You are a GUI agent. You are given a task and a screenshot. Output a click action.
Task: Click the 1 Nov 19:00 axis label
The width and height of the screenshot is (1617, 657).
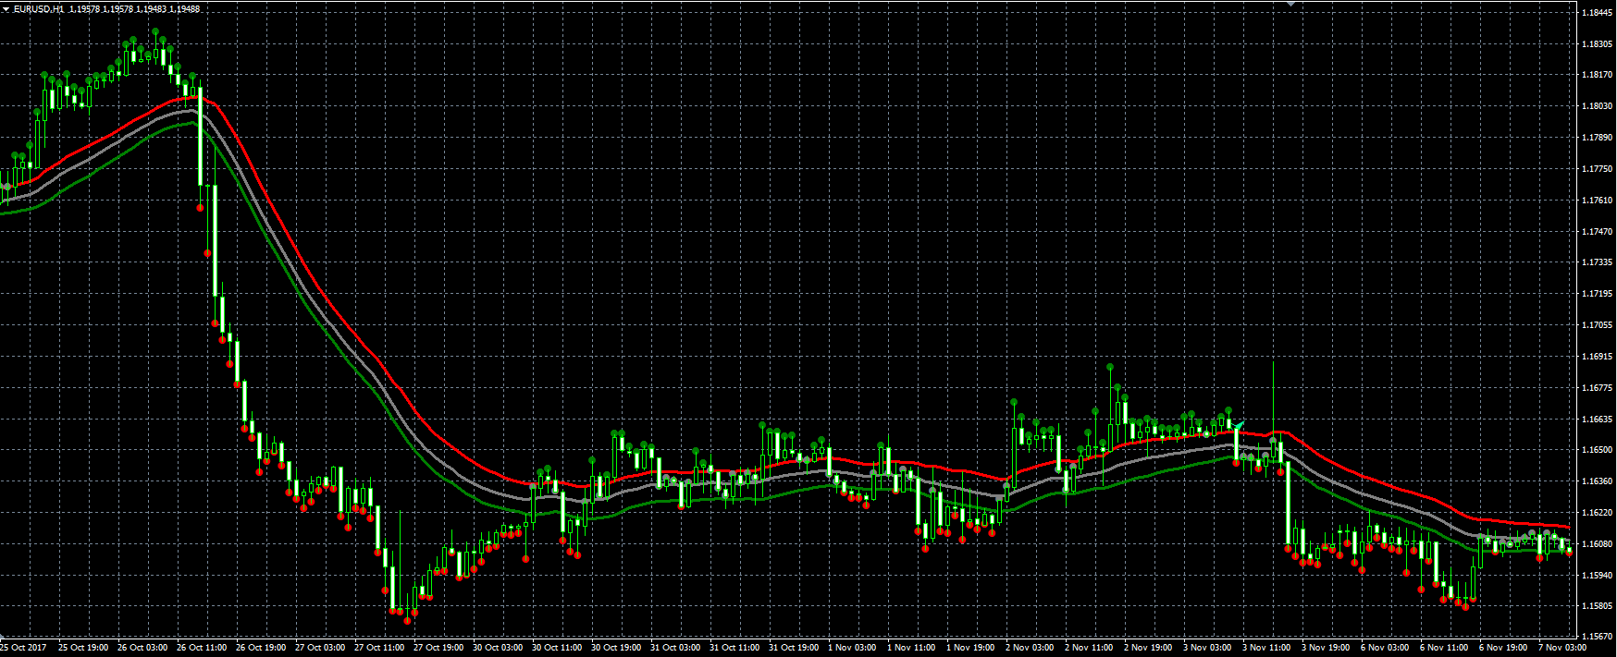click(x=970, y=648)
